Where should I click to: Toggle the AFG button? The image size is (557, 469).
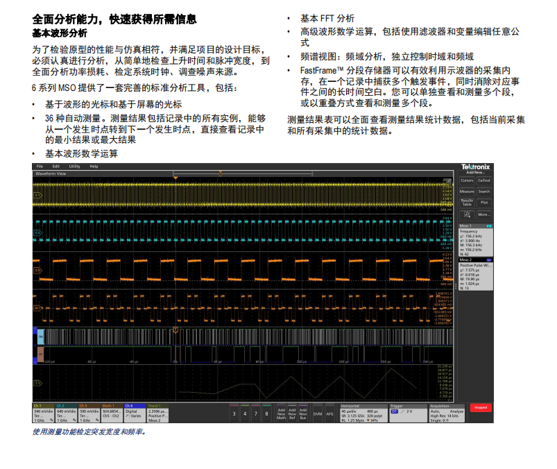coord(329,413)
